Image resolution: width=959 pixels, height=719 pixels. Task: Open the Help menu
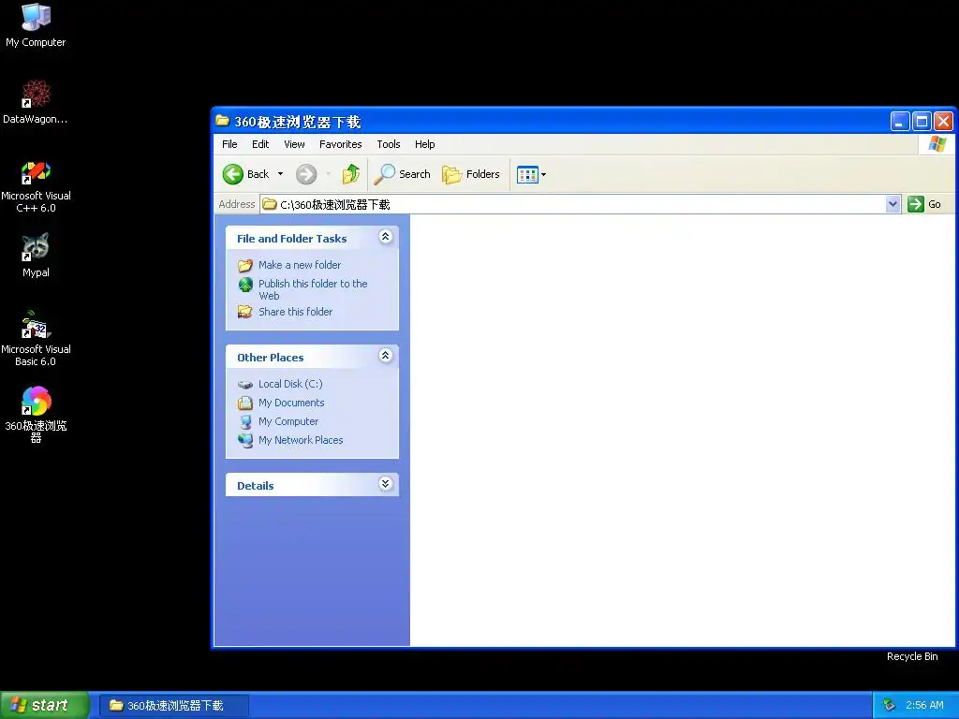click(x=424, y=144)
